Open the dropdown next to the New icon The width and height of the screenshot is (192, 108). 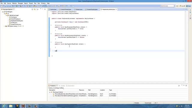(3, 6)
